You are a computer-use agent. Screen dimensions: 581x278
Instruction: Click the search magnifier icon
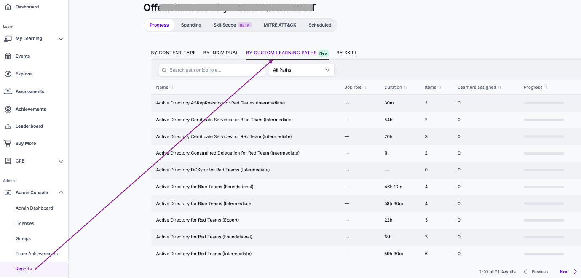[x=164, y=70]
